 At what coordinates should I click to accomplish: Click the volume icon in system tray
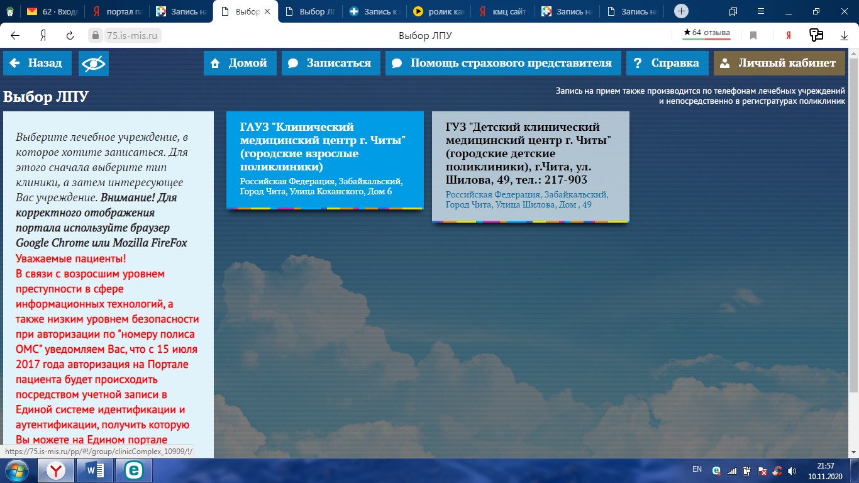pos(790,470)
